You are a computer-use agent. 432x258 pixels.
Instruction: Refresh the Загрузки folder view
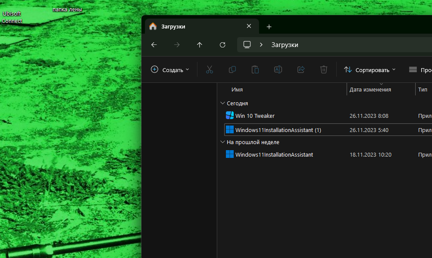(x=222, y=45)
